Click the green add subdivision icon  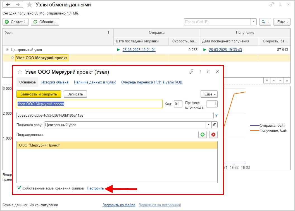pos(203,135)
